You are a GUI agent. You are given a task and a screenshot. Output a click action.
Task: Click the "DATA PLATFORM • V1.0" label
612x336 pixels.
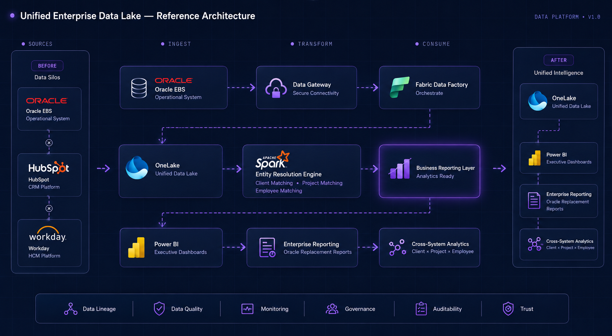click(x=567, y=17)
